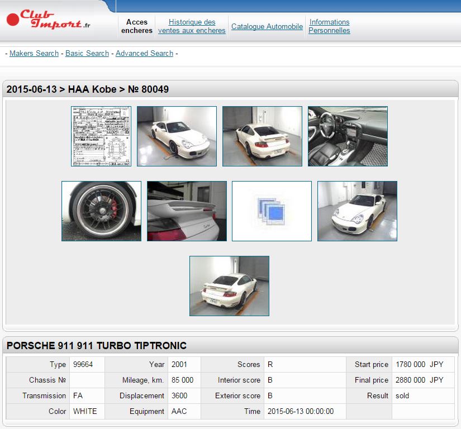Select the Acces encheres tab
This screenshot has height=429, width=461.
click(x=137, y=26)
